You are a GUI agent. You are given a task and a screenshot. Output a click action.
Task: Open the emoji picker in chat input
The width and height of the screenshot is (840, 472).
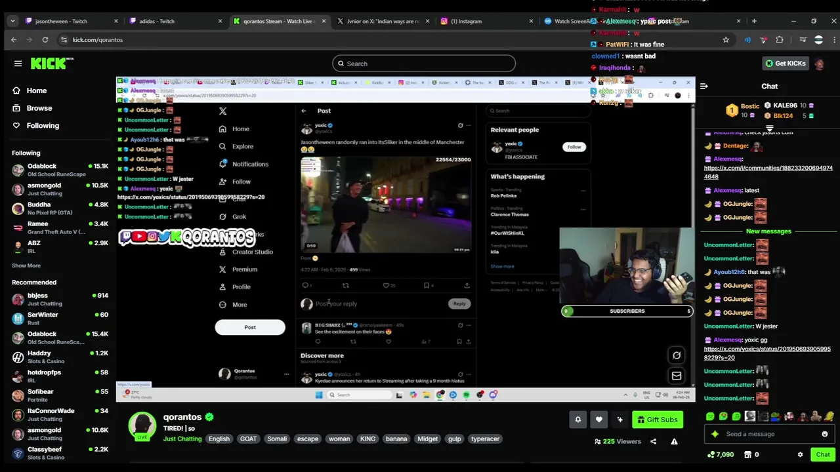[x=825, y=434]
